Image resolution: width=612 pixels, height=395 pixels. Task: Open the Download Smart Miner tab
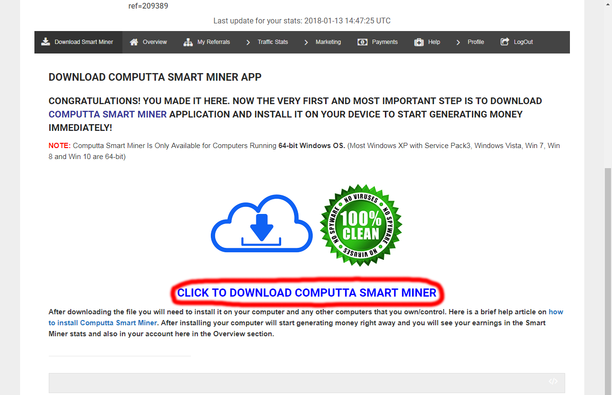pos(78,42)
